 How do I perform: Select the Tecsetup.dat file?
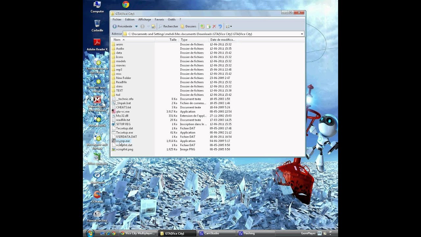(122, 128)
